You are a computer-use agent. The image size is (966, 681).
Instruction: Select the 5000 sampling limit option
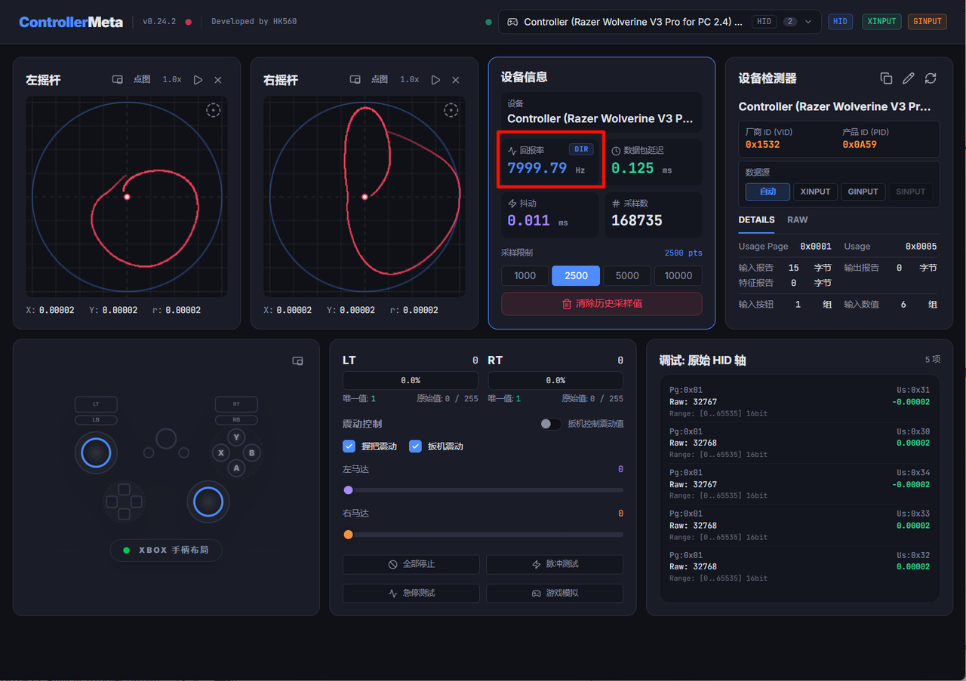[x=627, y=276]
